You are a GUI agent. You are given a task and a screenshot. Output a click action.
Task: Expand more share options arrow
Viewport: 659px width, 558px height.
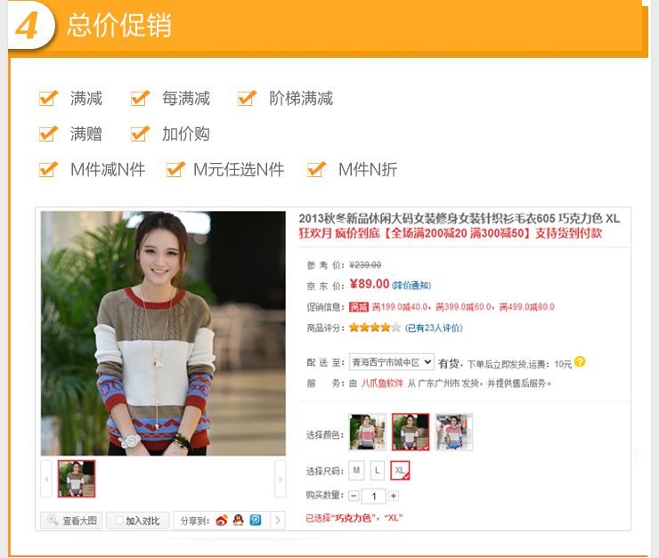[x=278, y=521]
